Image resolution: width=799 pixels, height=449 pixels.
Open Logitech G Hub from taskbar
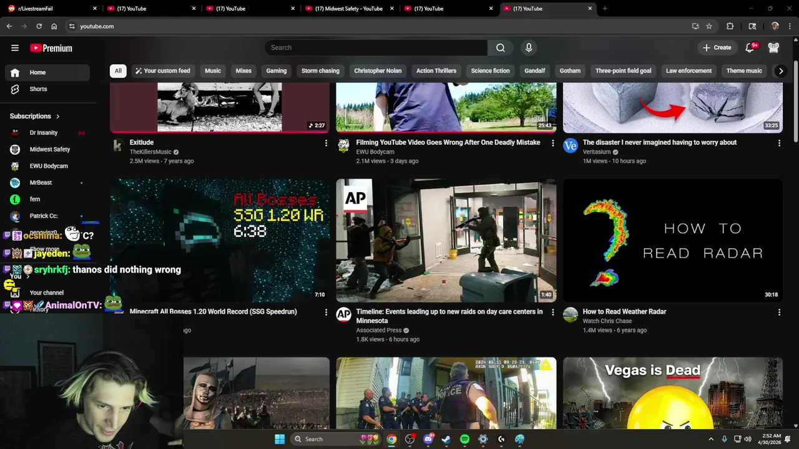pyautogui.click(x=501, y=439)
